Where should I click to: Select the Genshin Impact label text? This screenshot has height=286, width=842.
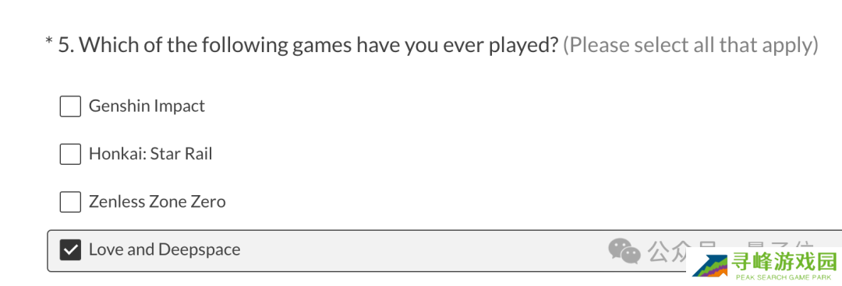[147, 106]
